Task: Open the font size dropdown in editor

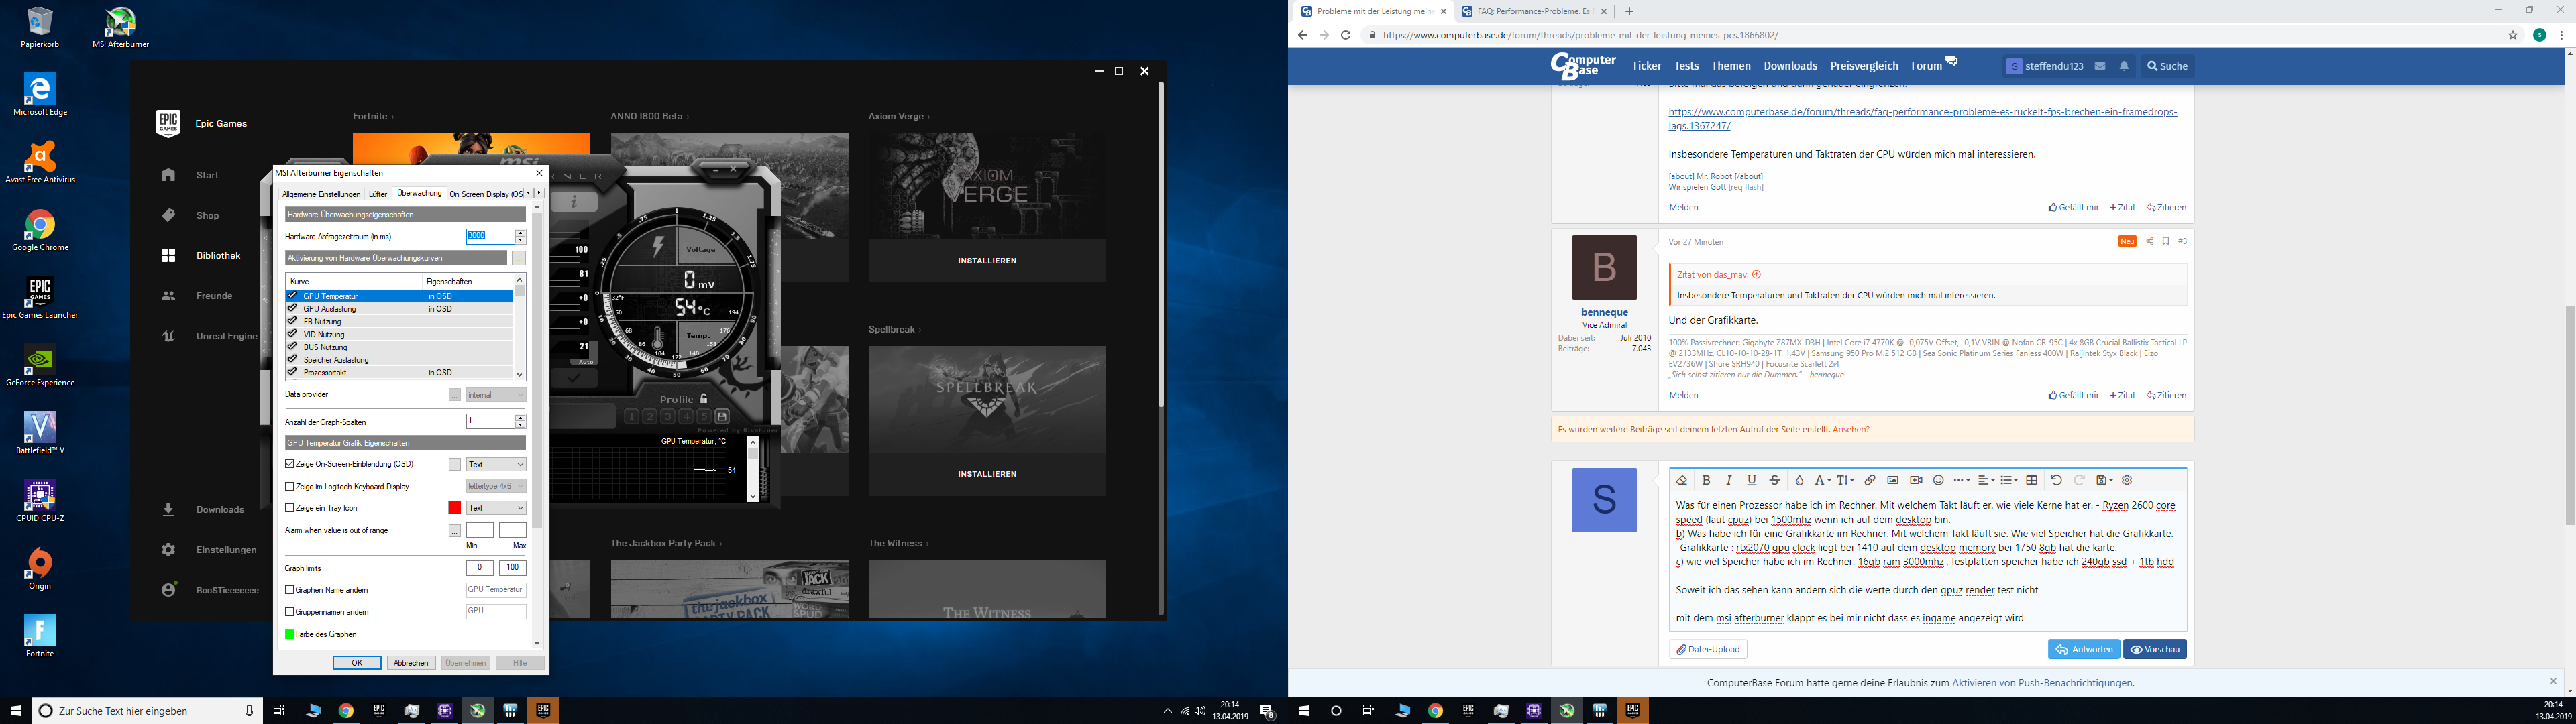Action: point(1845,480)
